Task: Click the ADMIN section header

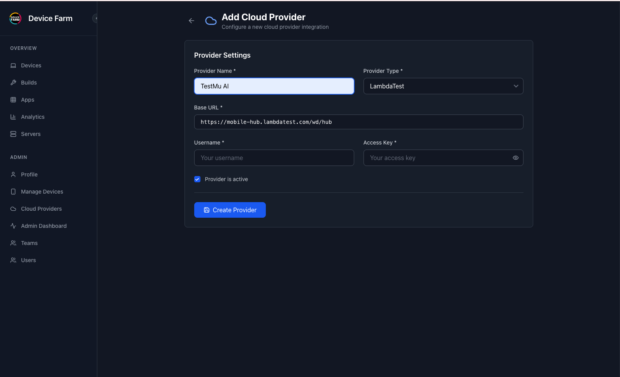Action: [x=19, y=157]
